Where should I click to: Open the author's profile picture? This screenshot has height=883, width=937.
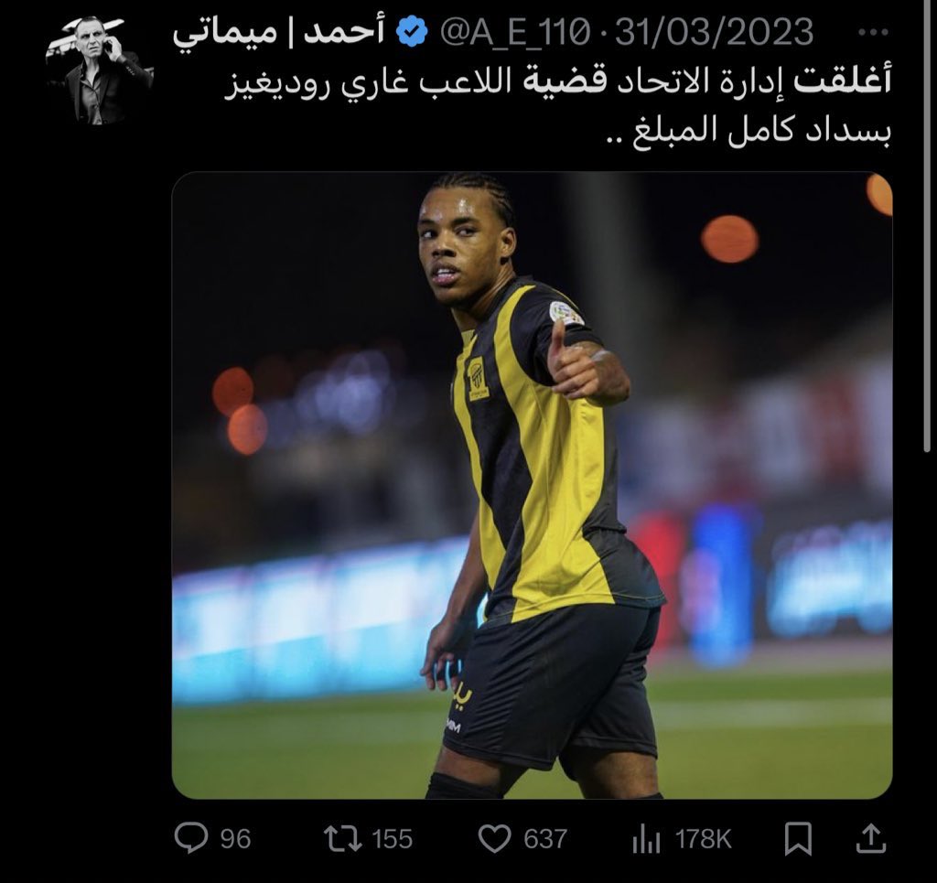point(99,70)
